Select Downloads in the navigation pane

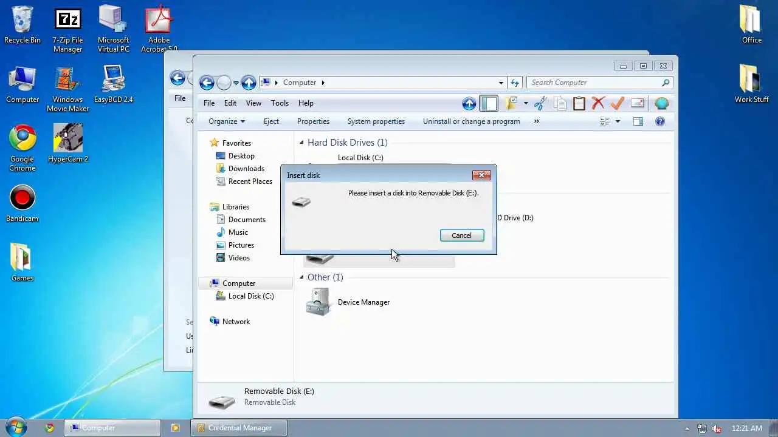(x=240, y=169)
